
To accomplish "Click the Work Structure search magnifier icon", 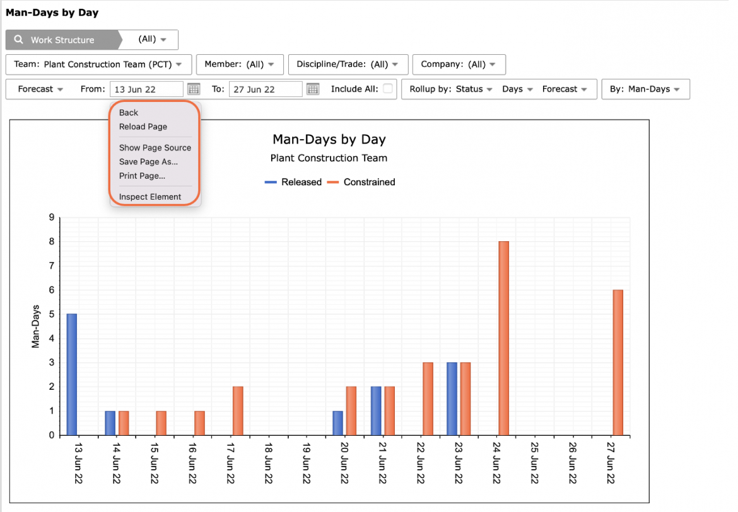I will [18, 40].
